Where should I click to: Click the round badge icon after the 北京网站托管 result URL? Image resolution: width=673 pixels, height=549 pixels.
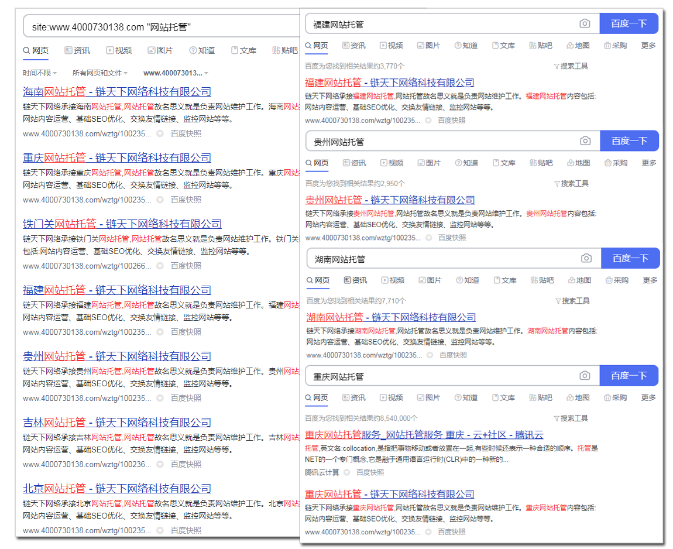click(160, 530)
